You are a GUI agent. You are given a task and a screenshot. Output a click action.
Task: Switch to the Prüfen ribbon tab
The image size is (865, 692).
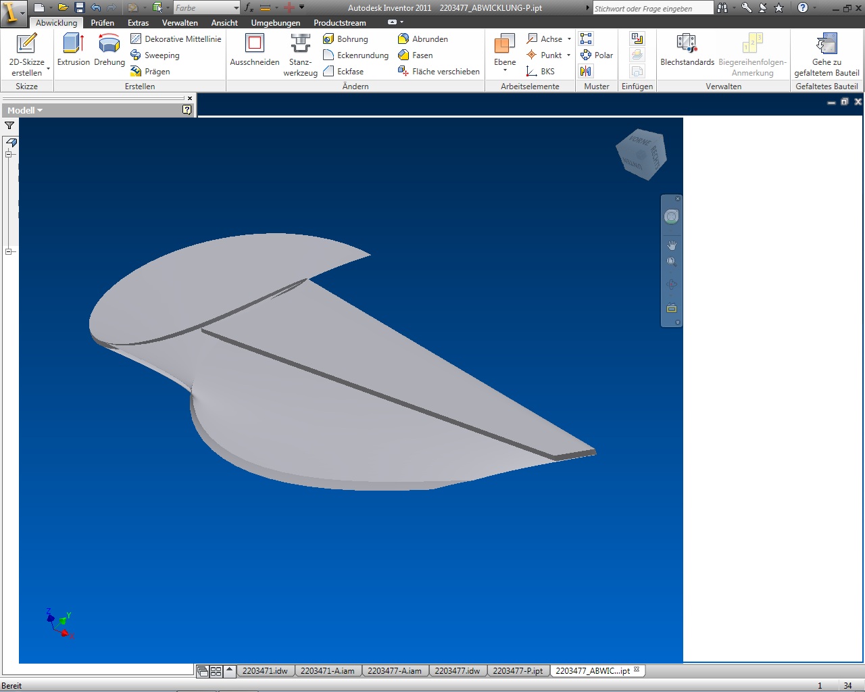(x=103, y=22)
